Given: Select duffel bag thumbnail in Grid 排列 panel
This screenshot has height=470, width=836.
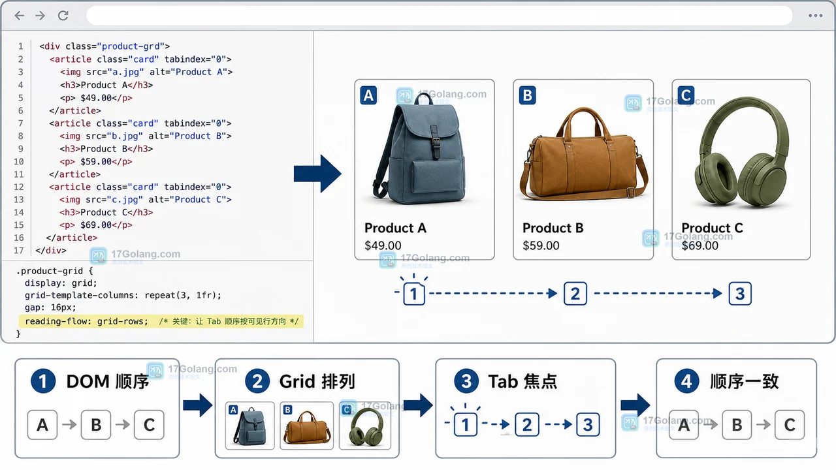Looking at the screenshot, I should point(307,426).
